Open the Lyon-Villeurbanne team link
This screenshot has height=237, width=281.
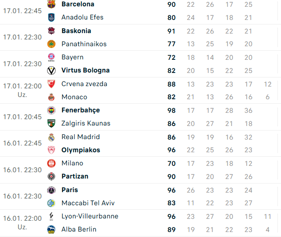tap(90, 216)
